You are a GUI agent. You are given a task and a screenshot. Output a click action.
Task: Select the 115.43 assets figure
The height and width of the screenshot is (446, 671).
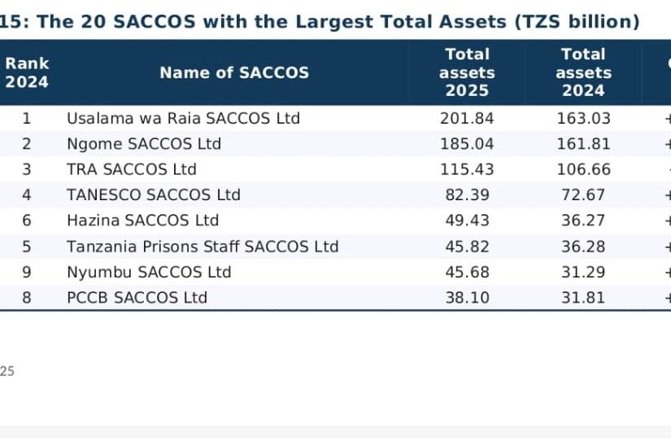tap(467, 169)
